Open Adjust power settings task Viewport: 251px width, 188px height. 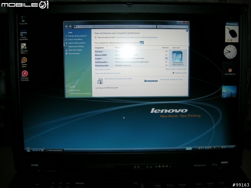[x=76, y=46]
